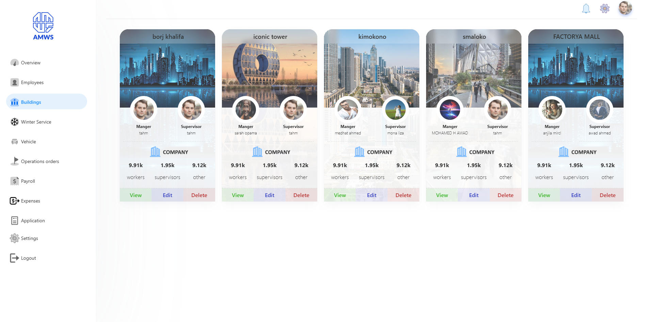
Task: Click the AMWS logo
Action: [x=43, y=26]
